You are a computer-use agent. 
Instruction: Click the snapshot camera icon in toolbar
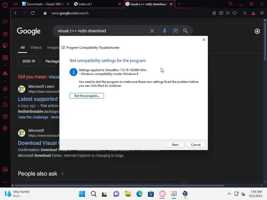[221, 13]
